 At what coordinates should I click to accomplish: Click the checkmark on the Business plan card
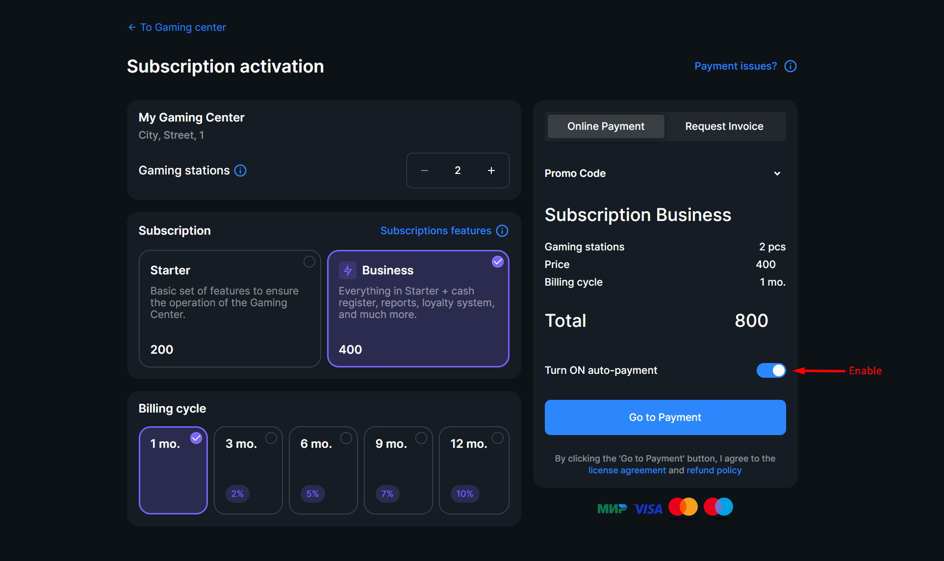pos(497,262)
